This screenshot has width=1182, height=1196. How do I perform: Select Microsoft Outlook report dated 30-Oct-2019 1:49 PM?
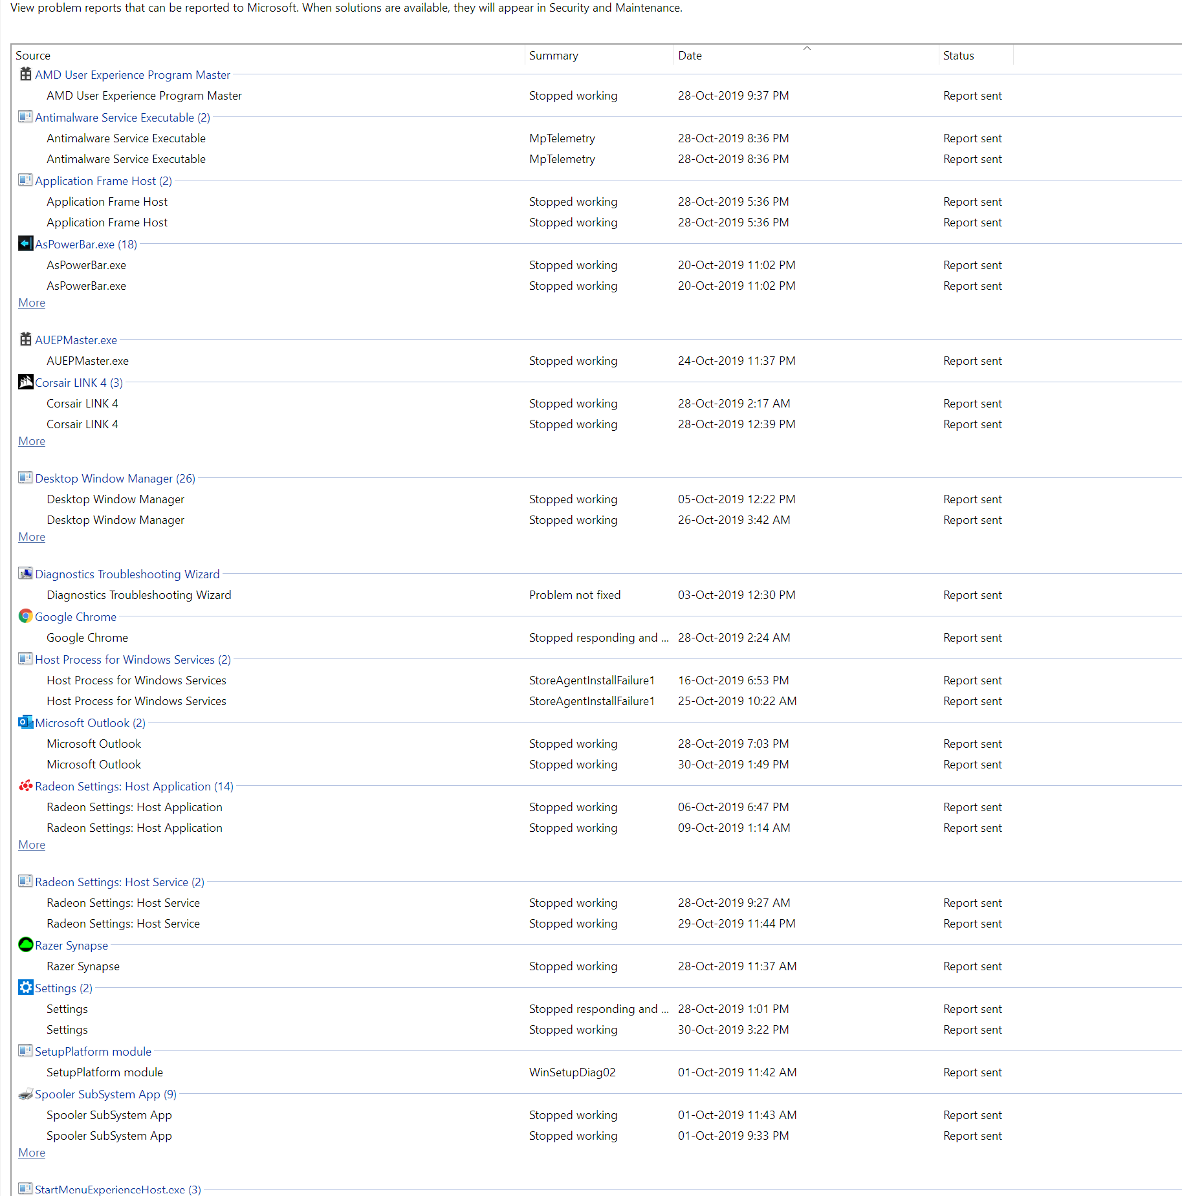(524, 765)
